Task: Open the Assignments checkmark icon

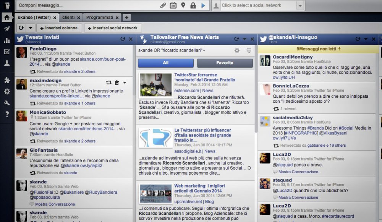Action: [7, 52]
